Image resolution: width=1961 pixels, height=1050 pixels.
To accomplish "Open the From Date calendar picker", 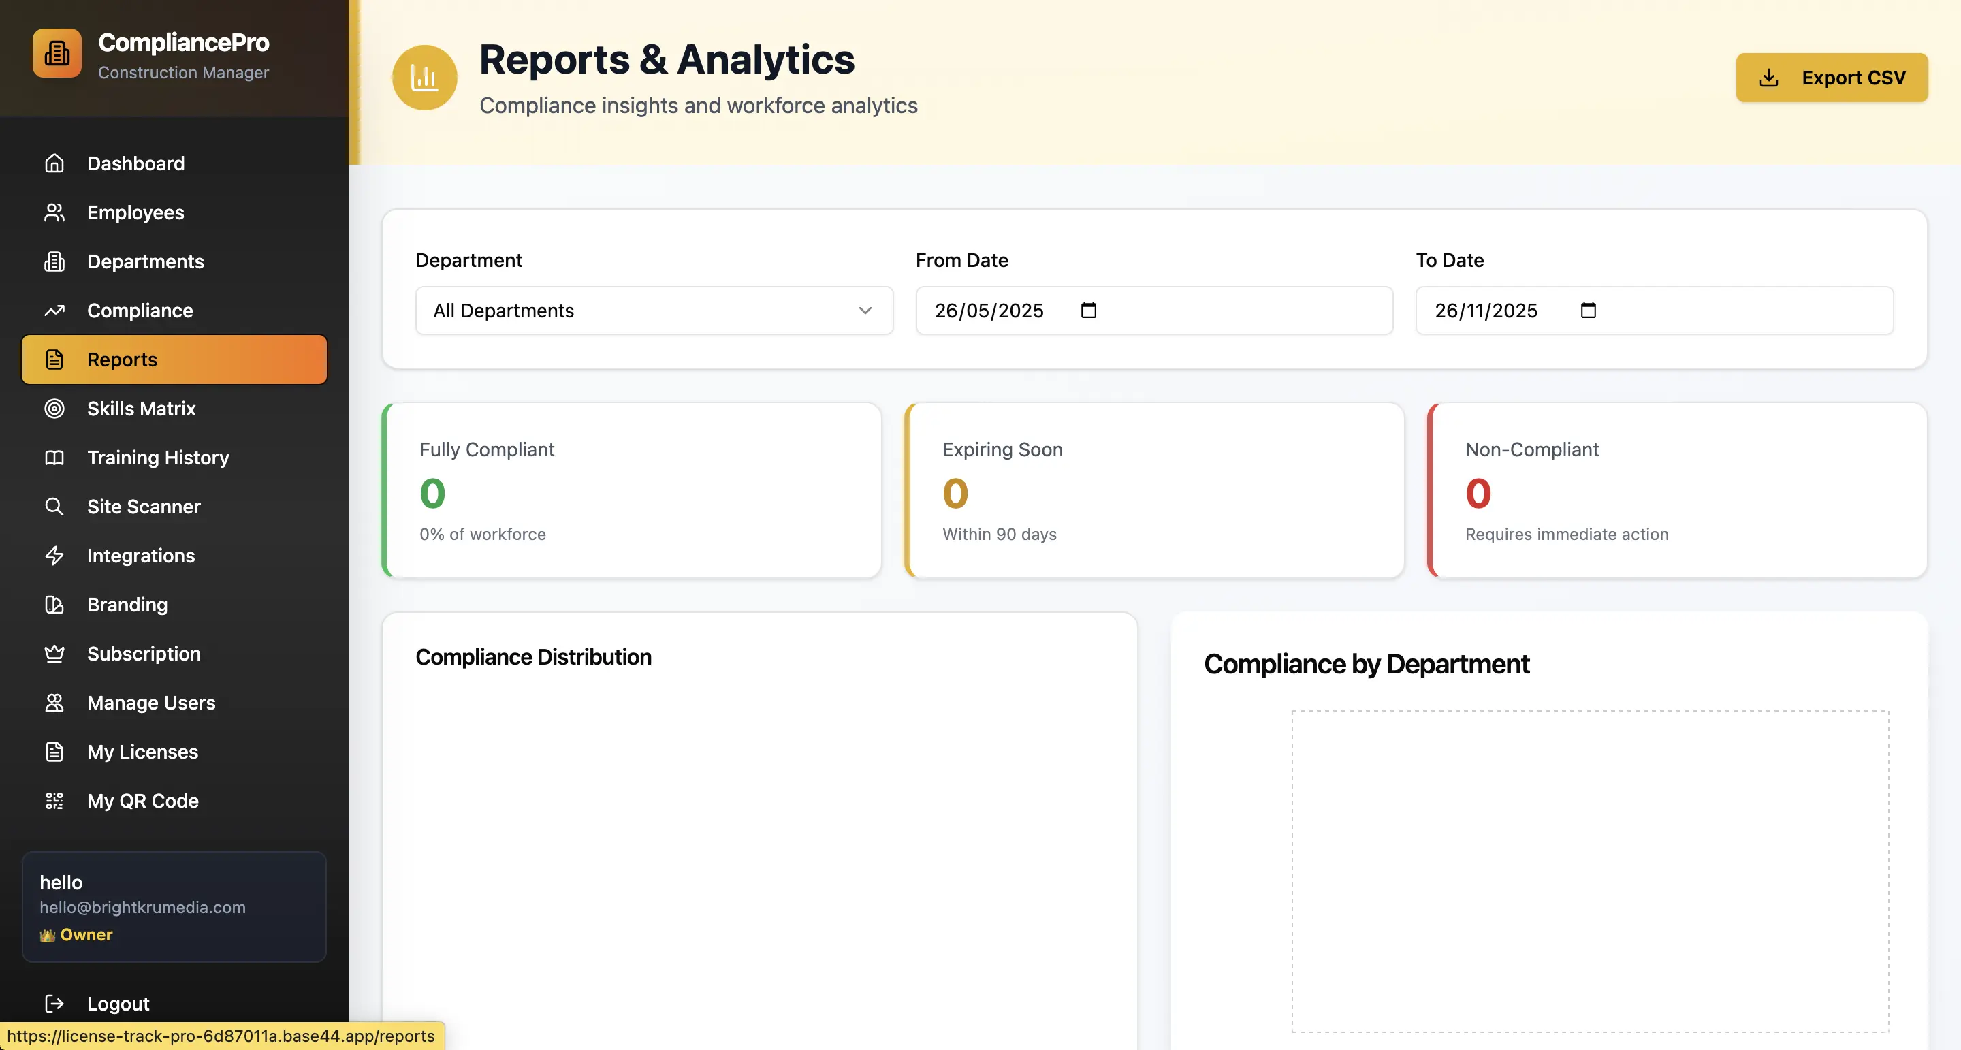I will [x=1089, y=311].
